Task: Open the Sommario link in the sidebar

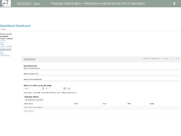Action: tap(3, 41)
